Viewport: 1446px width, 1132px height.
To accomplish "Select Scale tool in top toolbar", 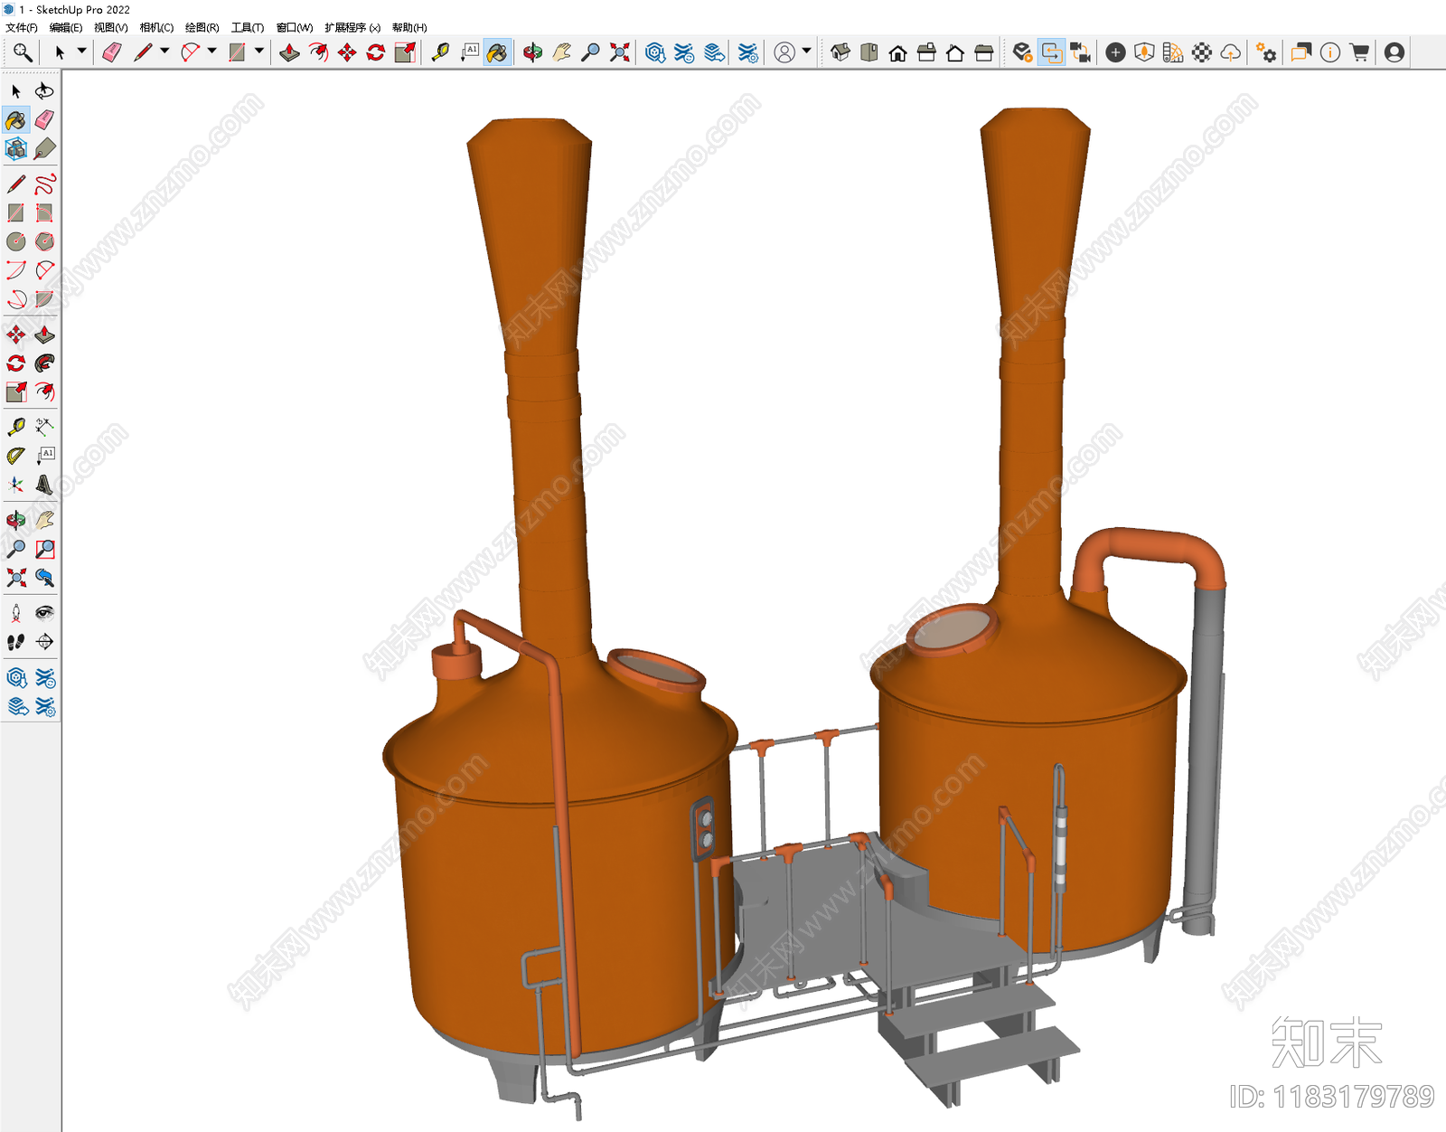I will point(405,52).
